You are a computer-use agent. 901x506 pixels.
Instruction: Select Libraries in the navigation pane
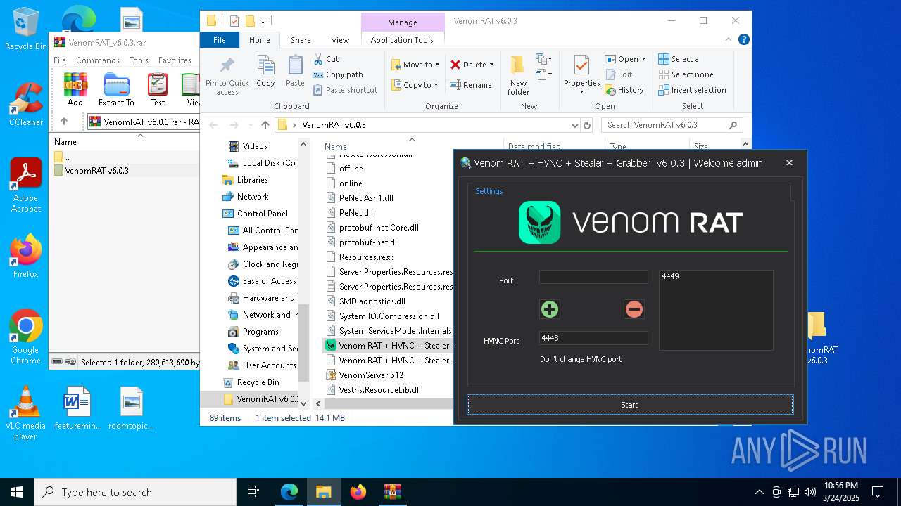click(x=245, y=180)
